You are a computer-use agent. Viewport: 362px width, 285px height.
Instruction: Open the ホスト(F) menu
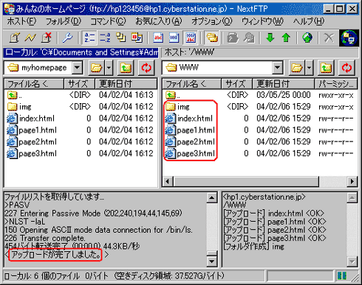pyautogui.click(x=21, y=21)
